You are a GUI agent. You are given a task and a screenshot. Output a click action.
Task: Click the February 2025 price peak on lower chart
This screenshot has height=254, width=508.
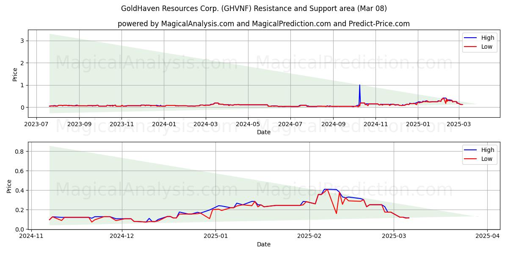point(327,189)
